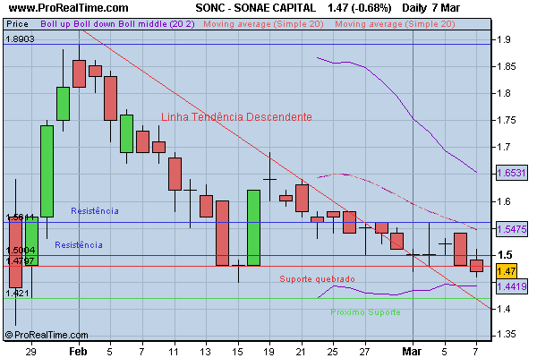Select the Daily 7 Mar timeframe label

pyautogui.click(x=430, y=7)
